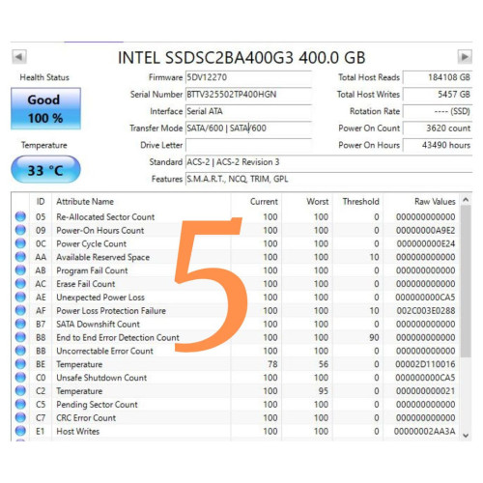Click the Total Host Writes value 5457 GB
Image resolution: width=483 pixels, height=483 pixels.
click(x=438, y=95)
